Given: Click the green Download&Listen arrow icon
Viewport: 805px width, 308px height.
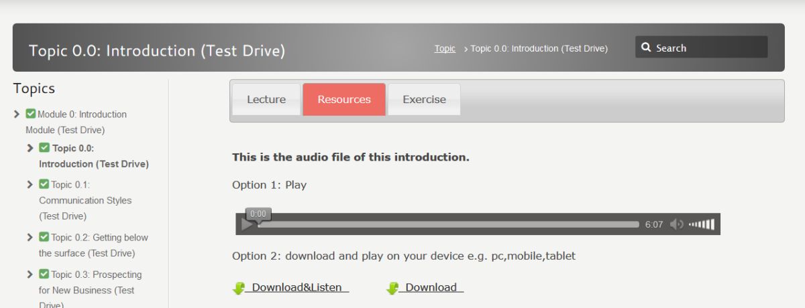Looking at the screenshot, I should [x=239, y=288].
